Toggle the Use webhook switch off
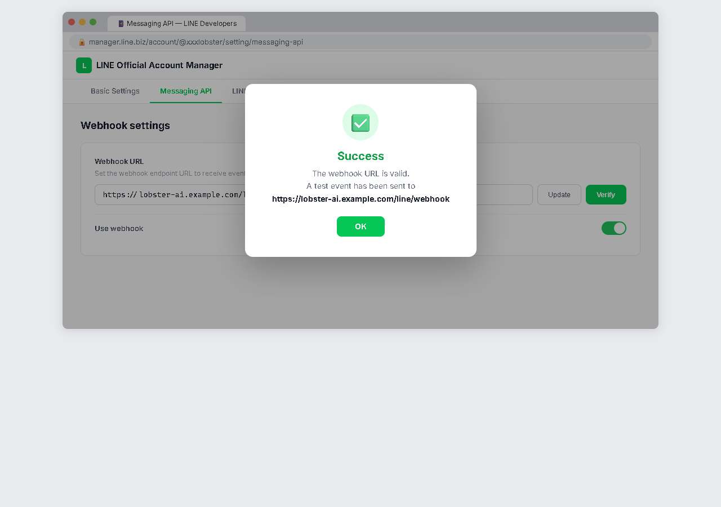This screenshot has height=507, width=721. click(x=614, y=228)
